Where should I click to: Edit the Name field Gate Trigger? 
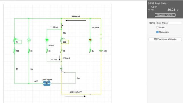(x=169, y=23)
